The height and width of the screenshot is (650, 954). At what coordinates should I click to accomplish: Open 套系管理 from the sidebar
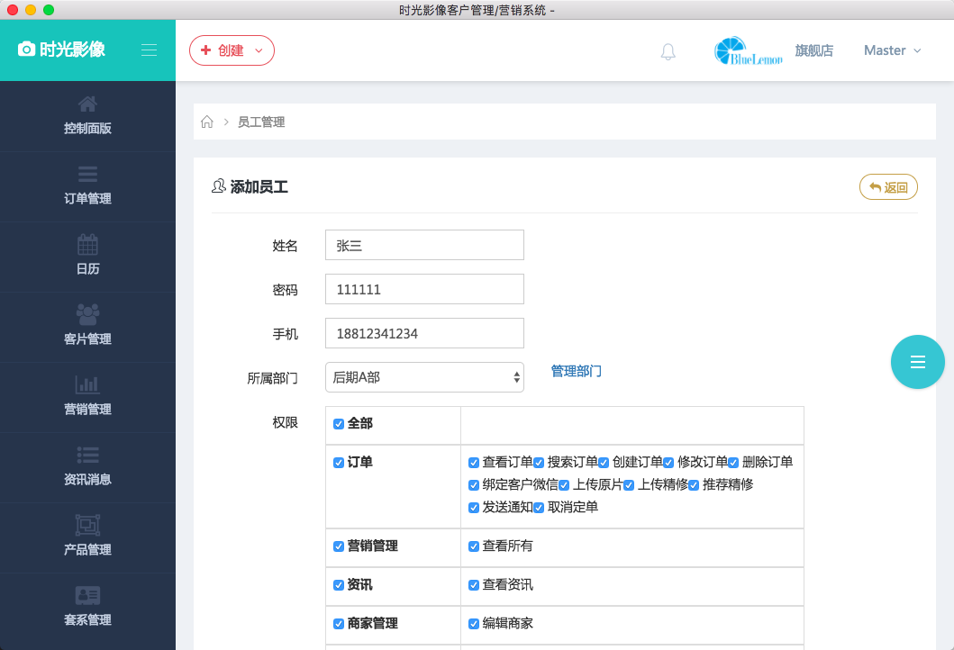click(x=87, y=608)
